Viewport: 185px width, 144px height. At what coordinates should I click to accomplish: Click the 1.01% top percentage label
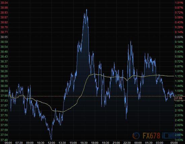[179, 3]
